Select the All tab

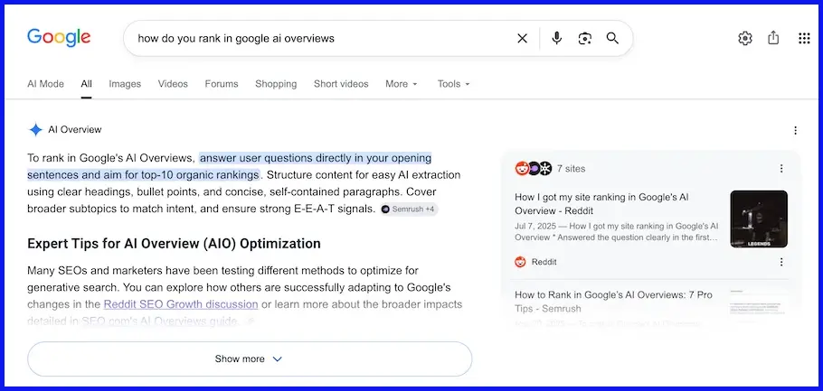[x=87, y=84]
